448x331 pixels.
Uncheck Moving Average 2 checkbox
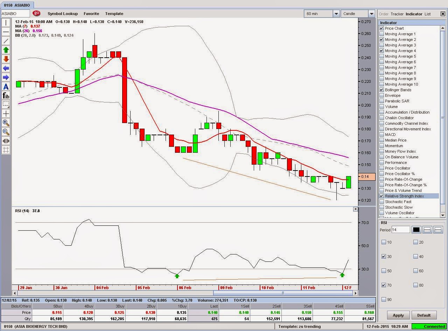click(x=382, y=39)
